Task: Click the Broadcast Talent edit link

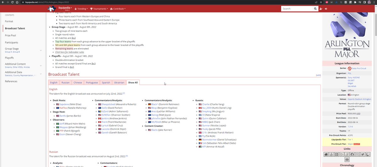Action: pyautogui.click(x=318, y=75)
